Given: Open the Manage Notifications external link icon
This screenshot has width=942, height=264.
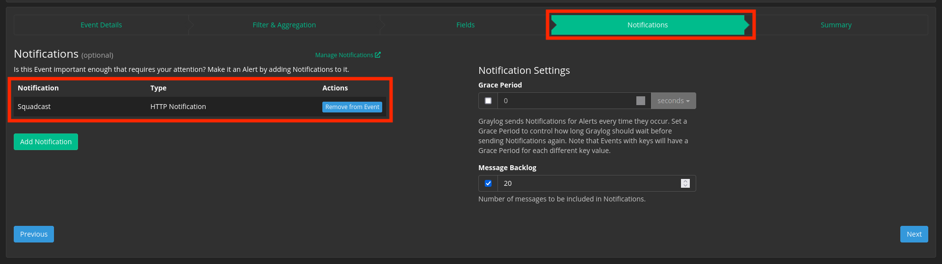Looking at the screenshot, I should coord(378,55).
